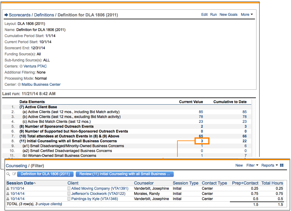Sort by Session Date column header
The width and height of the screenshot is (291, 211).
coord(20,183)
